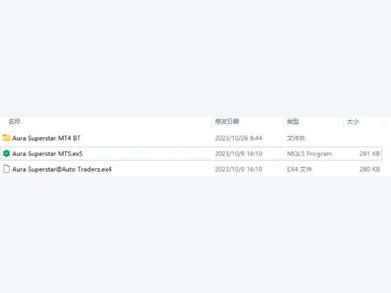The image size is (391, 293).
Task: Click the empty area below the file list to deselect
Action: tap(195, 234)
